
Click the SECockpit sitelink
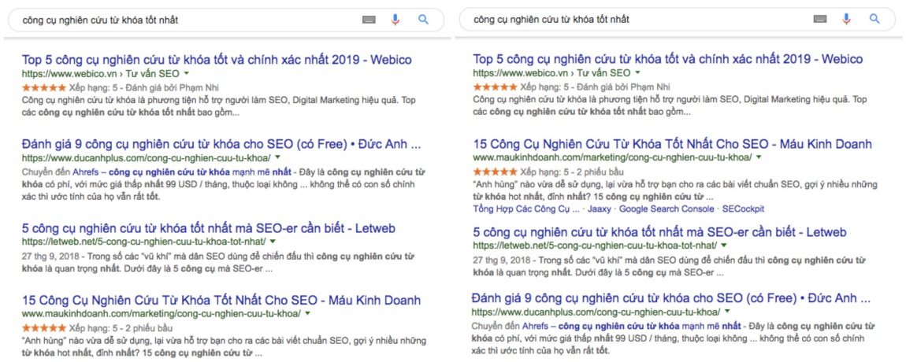coord(743,209)
